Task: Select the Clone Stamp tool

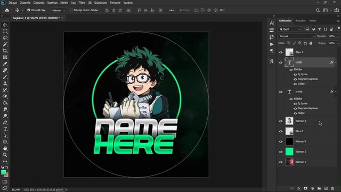Action: click(x=5, y=83)
